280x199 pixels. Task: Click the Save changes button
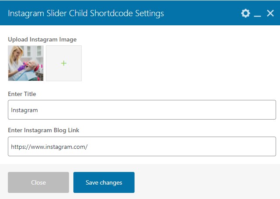(104, 182)
